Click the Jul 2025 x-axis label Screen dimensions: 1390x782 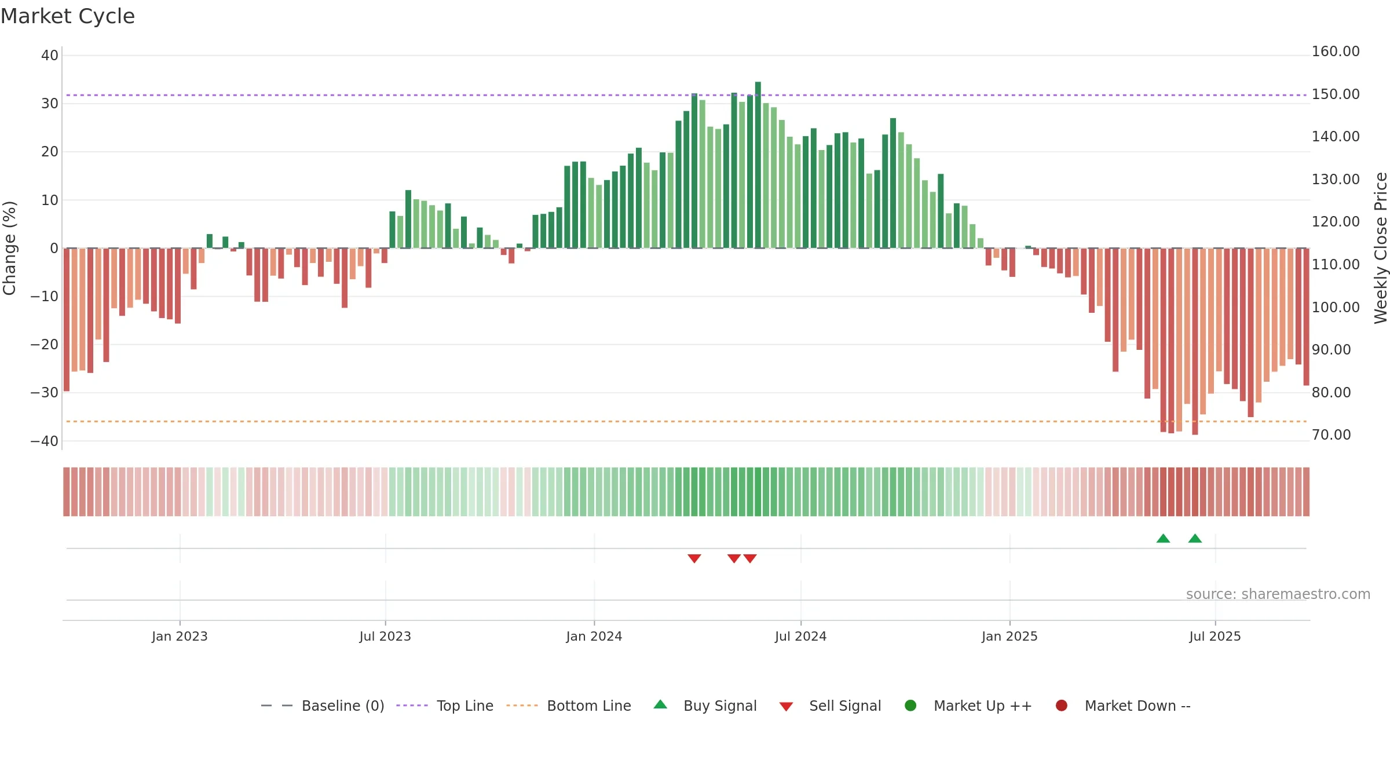(x=1215, y=637)
